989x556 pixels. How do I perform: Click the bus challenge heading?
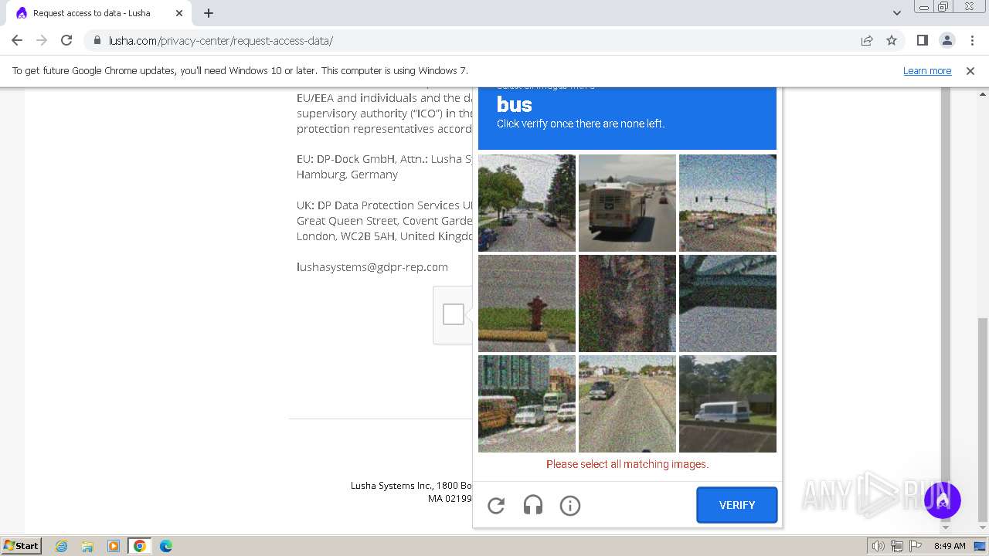tap(515, 105)
